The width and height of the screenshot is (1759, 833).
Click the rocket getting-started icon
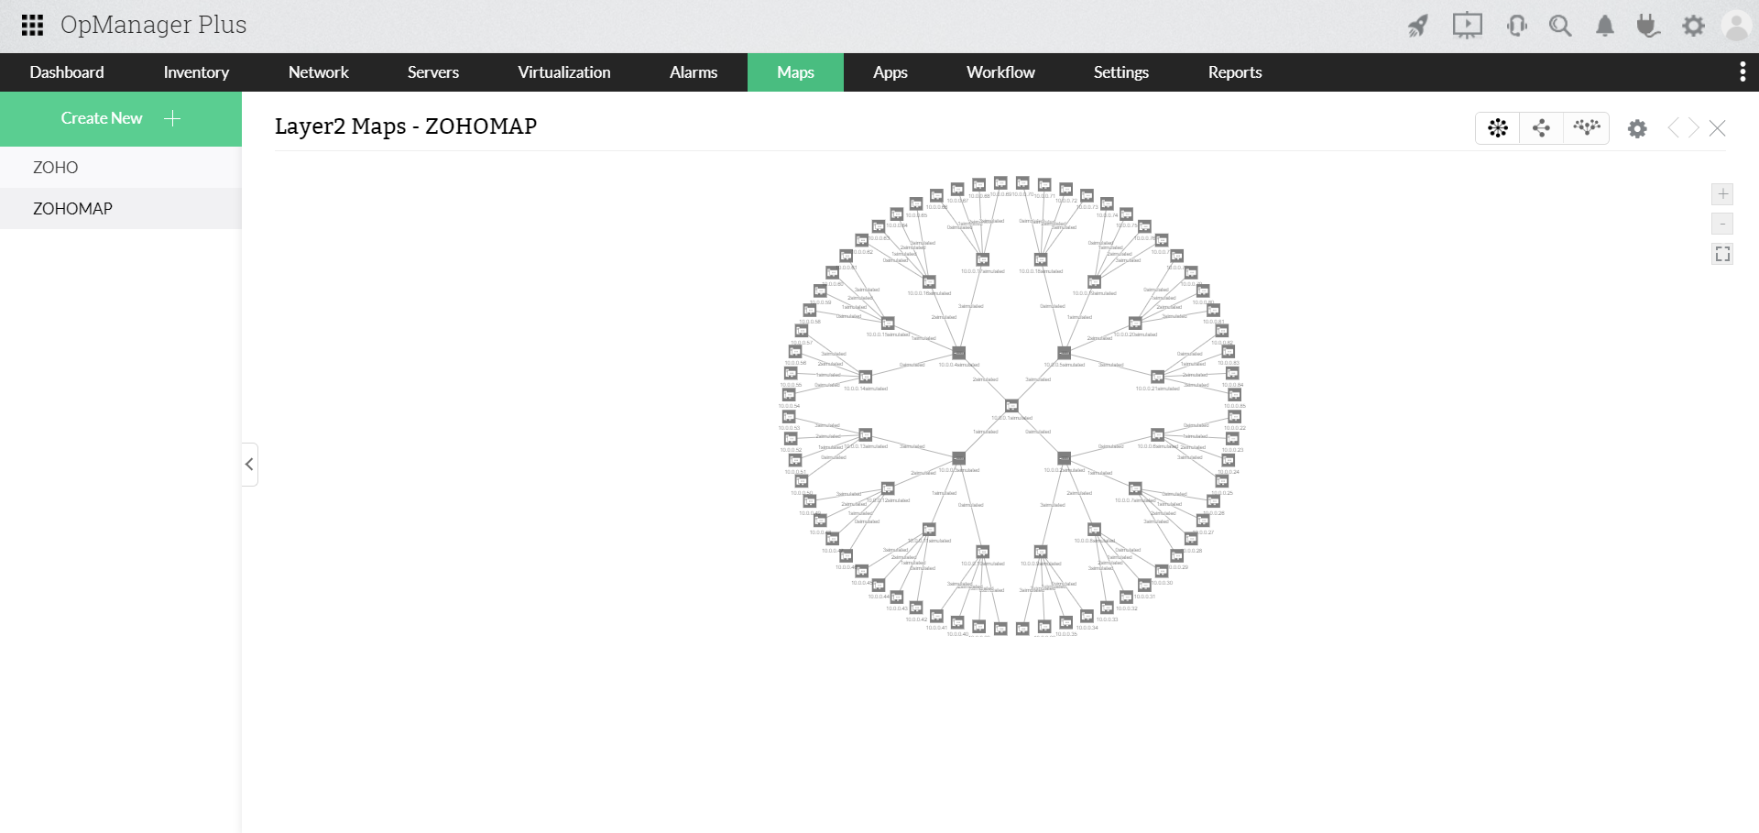coord(1416,26)
